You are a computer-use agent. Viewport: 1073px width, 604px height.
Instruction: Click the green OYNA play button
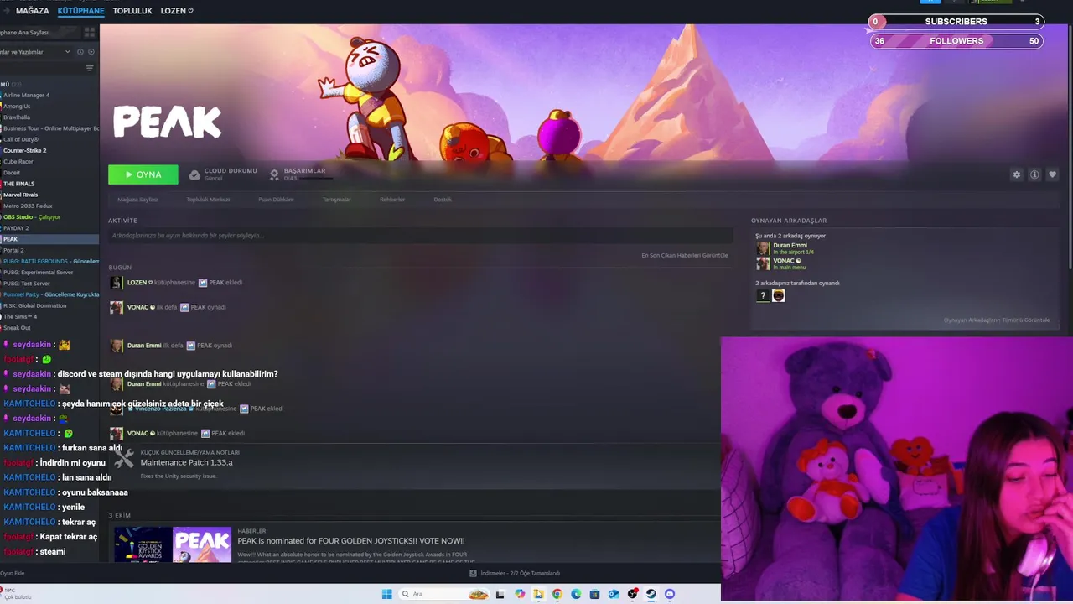(x=143, y=174)
